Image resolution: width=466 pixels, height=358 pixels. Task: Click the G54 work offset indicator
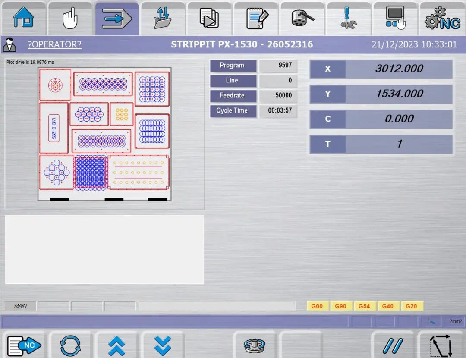(364, 306)
